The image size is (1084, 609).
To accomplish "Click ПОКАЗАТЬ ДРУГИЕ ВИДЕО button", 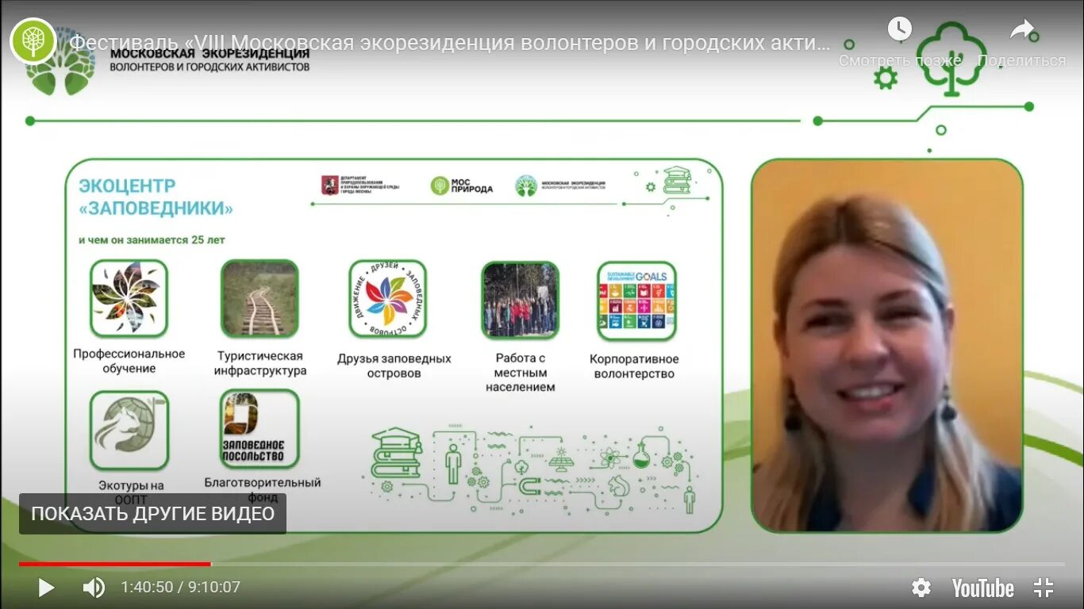I will coord(152,514).
